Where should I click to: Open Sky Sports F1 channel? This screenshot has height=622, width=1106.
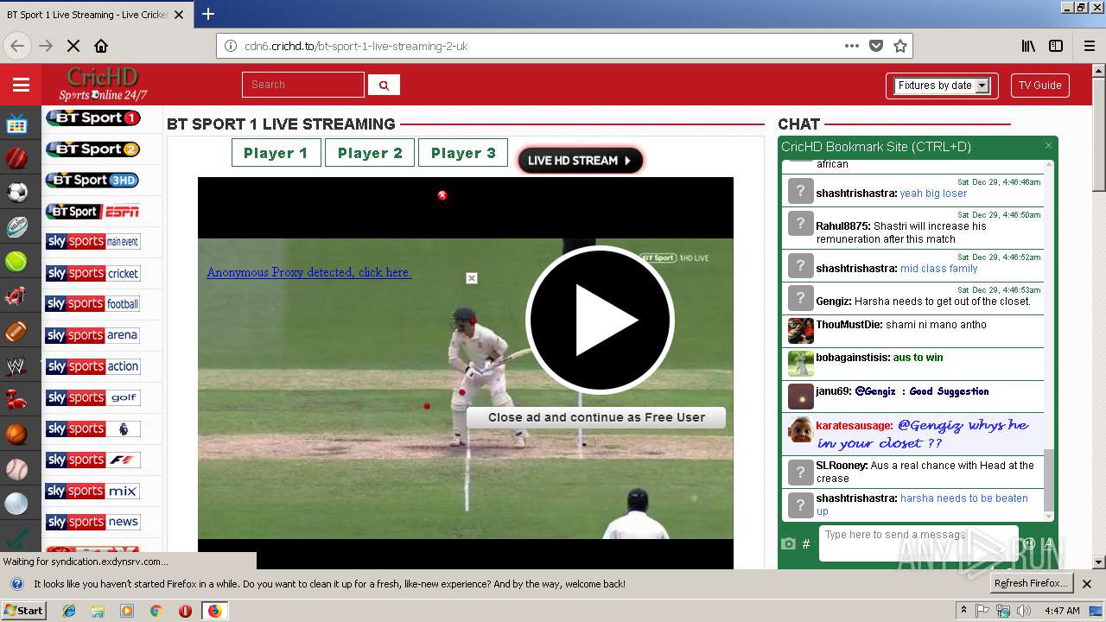[92, 460]
